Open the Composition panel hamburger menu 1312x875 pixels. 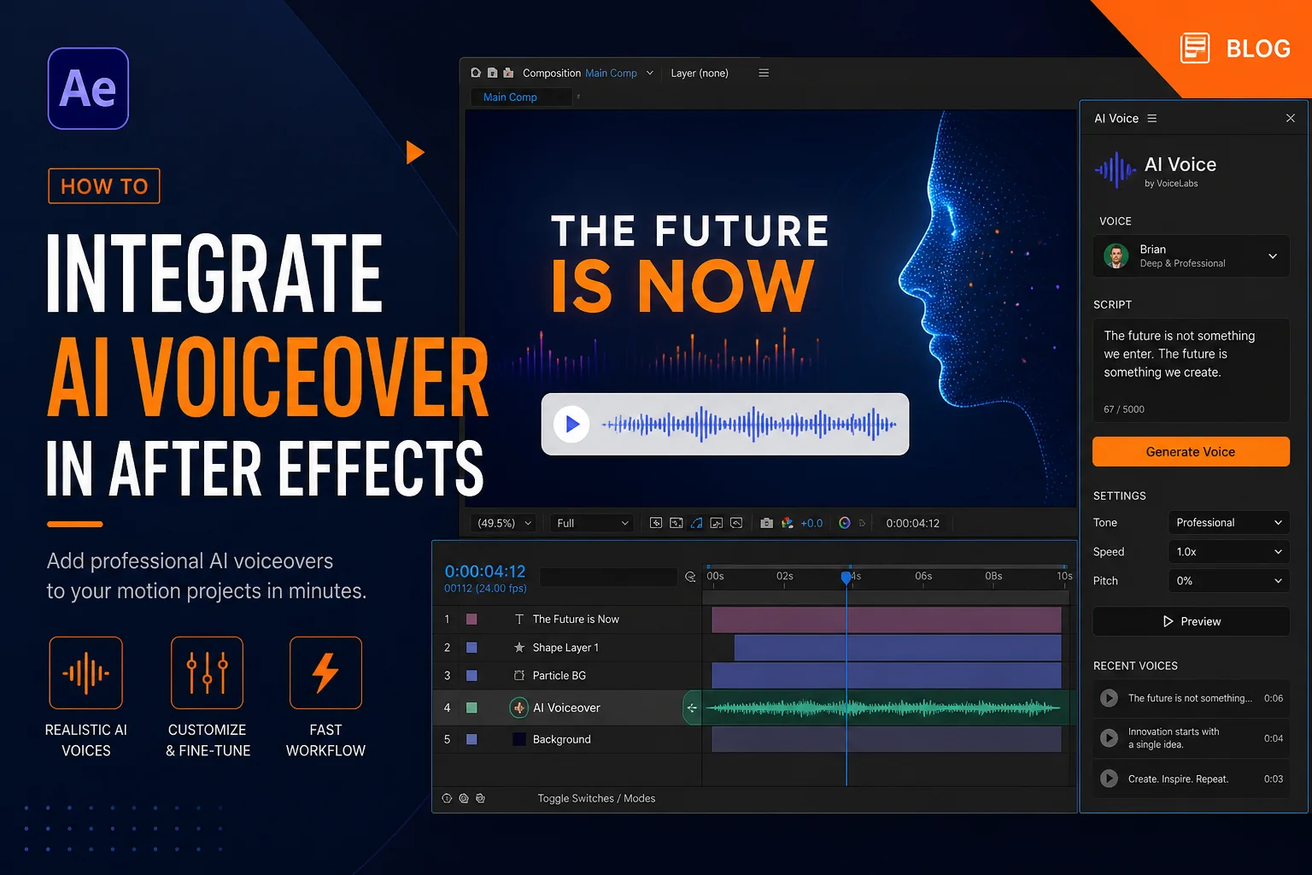pyautogui.click(x=764, y=73)
